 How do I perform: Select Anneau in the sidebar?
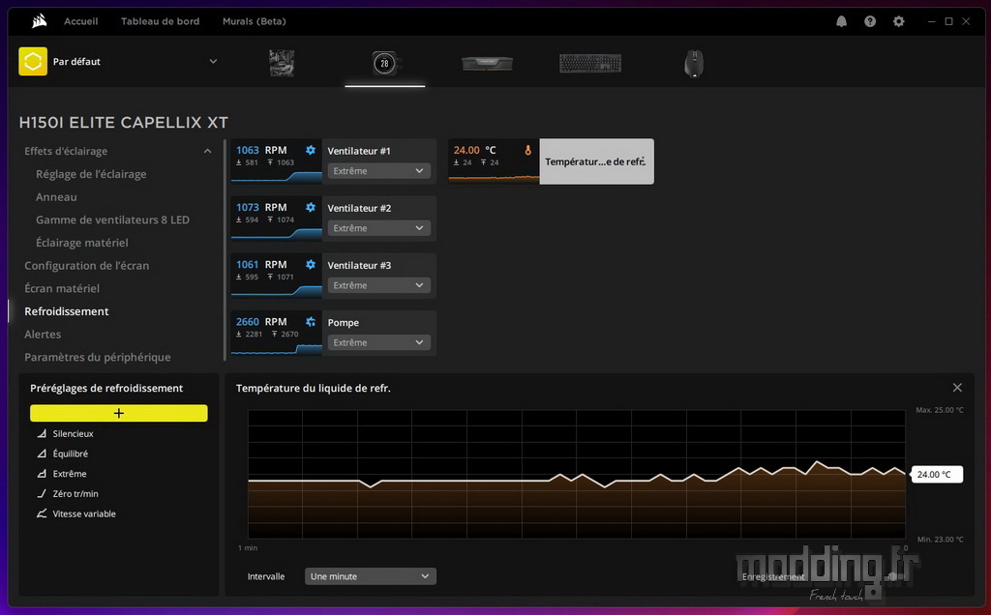[x=56, y=197]
